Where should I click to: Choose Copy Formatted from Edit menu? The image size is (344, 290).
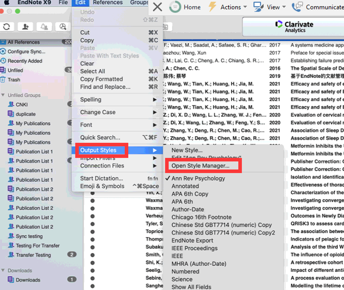click(101, 79)
